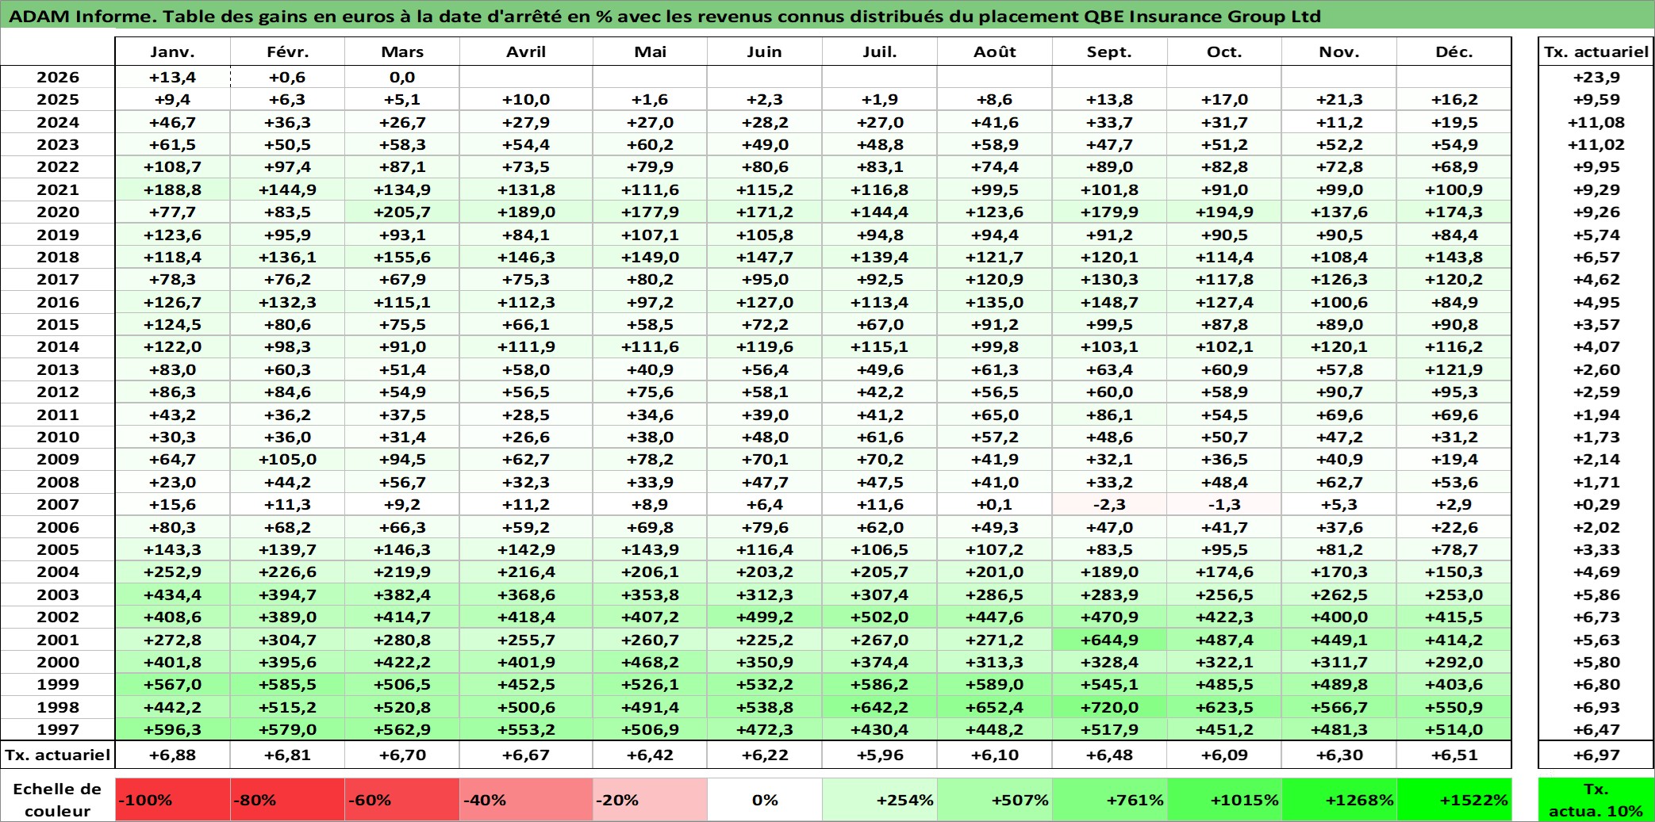
Task: Click the +121,9 cell for Déc. 2013
Action: click(1454, 369)
